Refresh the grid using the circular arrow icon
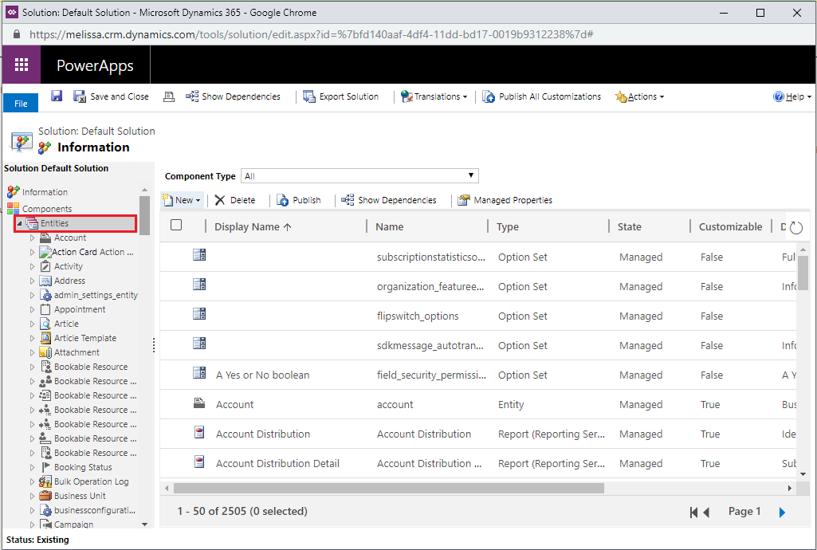The height and width of the screenshot is (550, 817). [796, 227]
